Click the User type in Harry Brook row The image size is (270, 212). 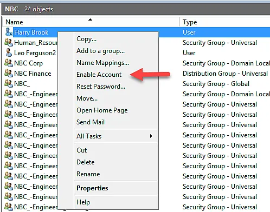(x=189, y=32)
